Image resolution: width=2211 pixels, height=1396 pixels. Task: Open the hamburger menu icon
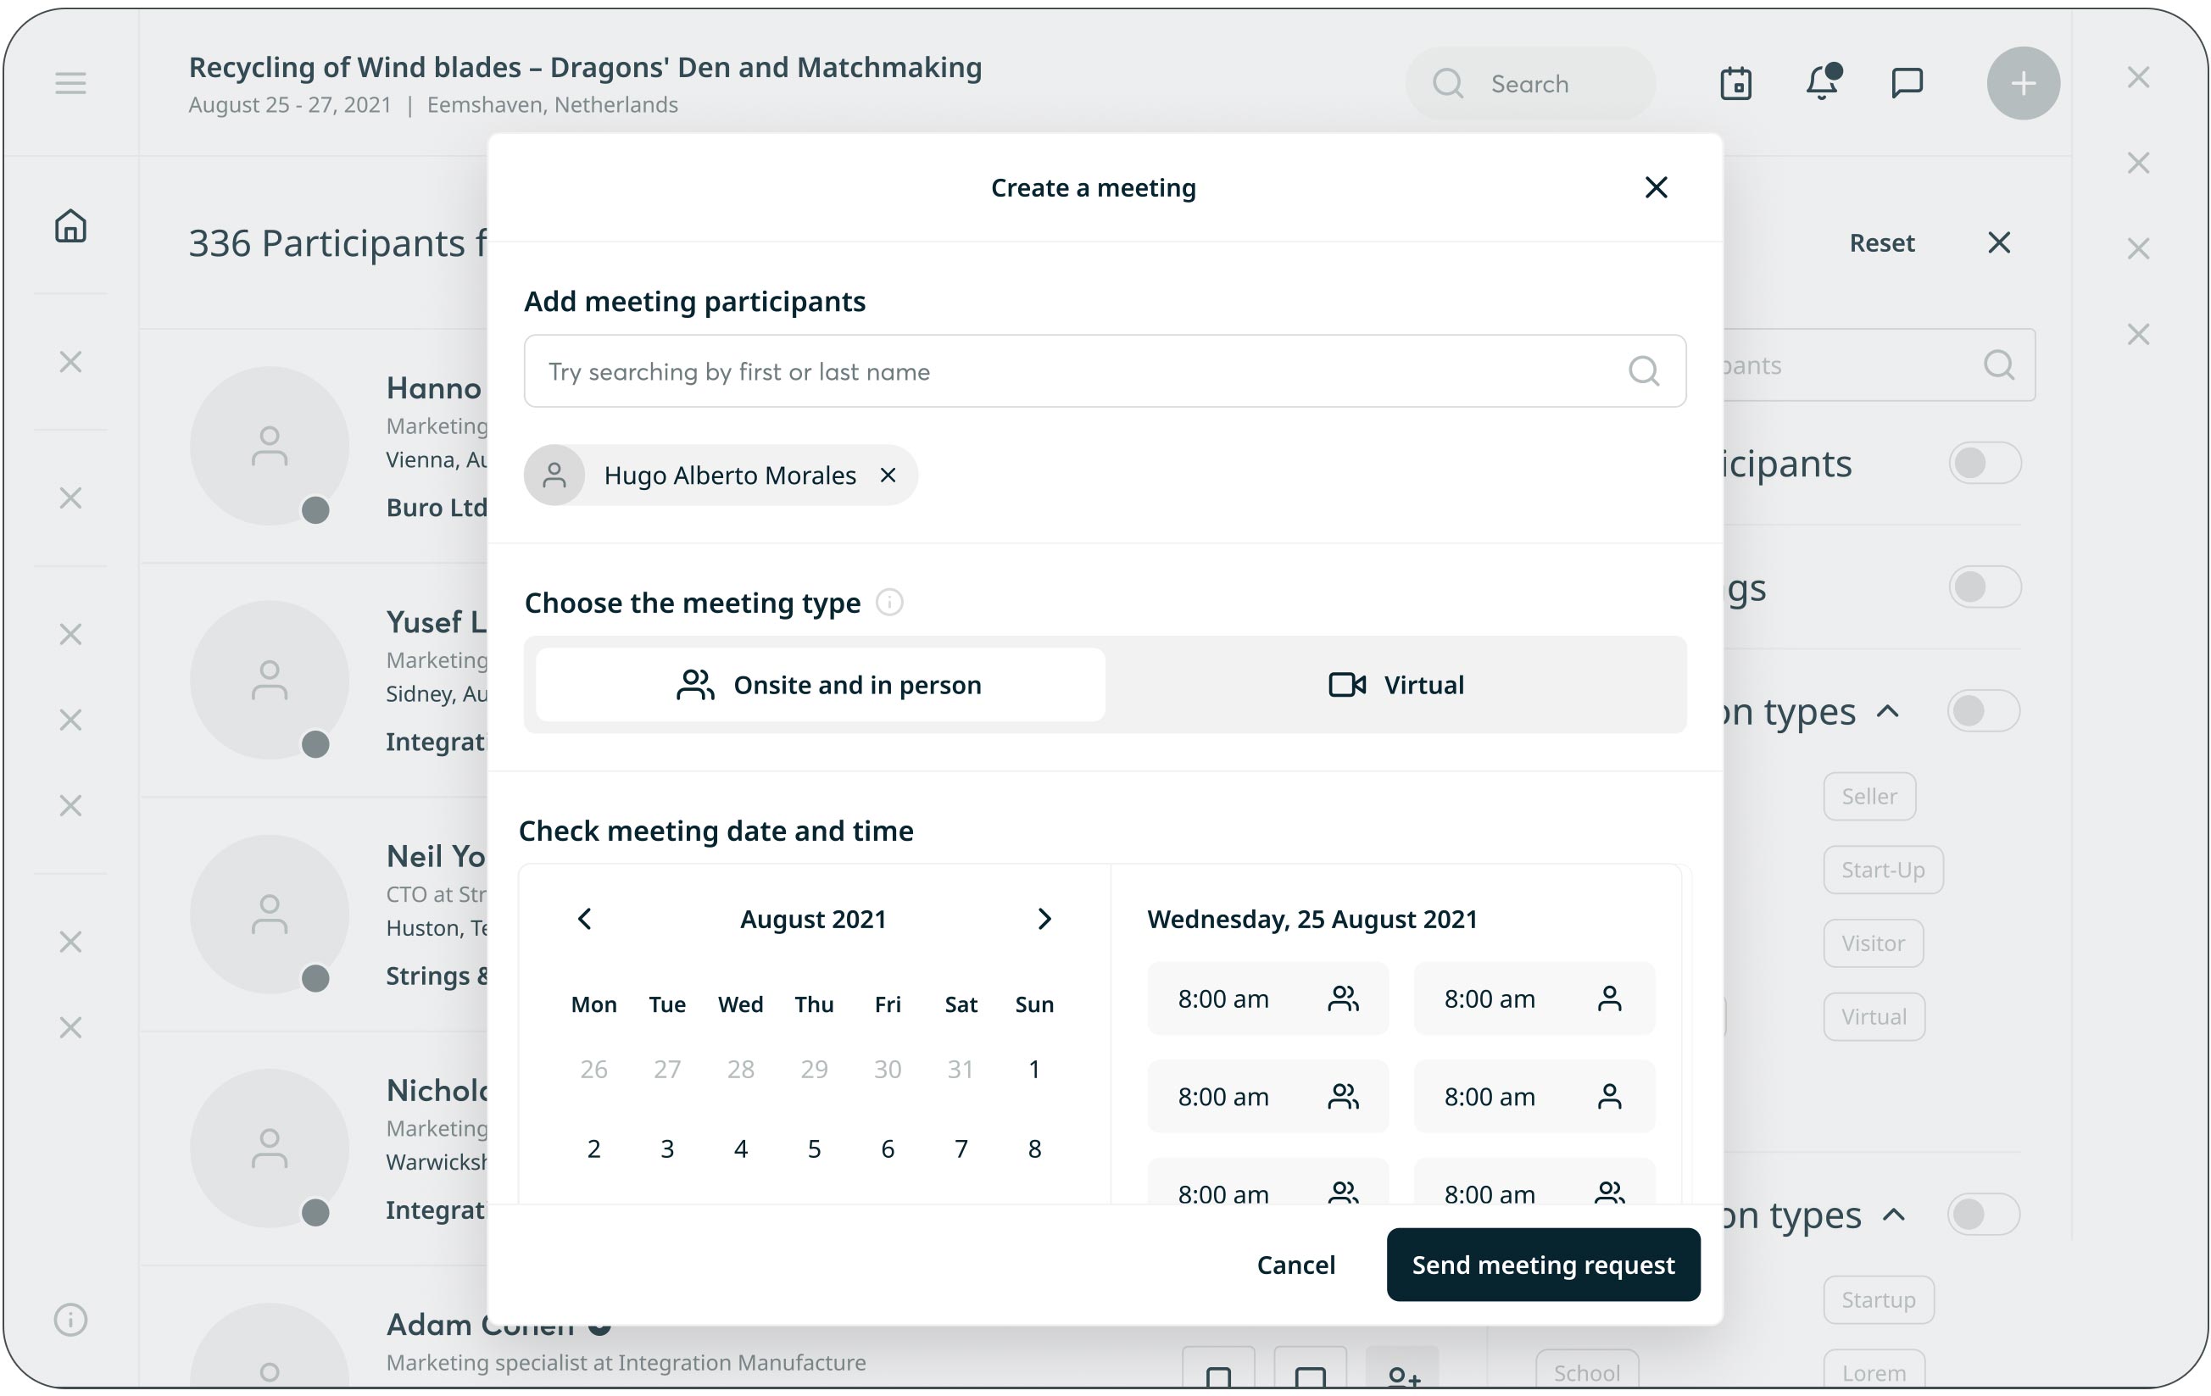tap(70, 84)
